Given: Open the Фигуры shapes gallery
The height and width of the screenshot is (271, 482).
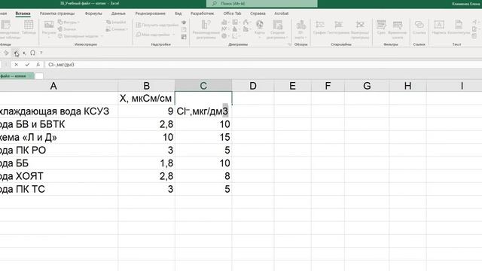Looking at the screenshot, I should 69,22.
